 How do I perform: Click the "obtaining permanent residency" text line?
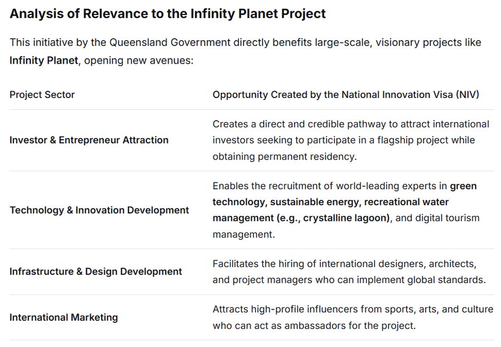(284, 157)
